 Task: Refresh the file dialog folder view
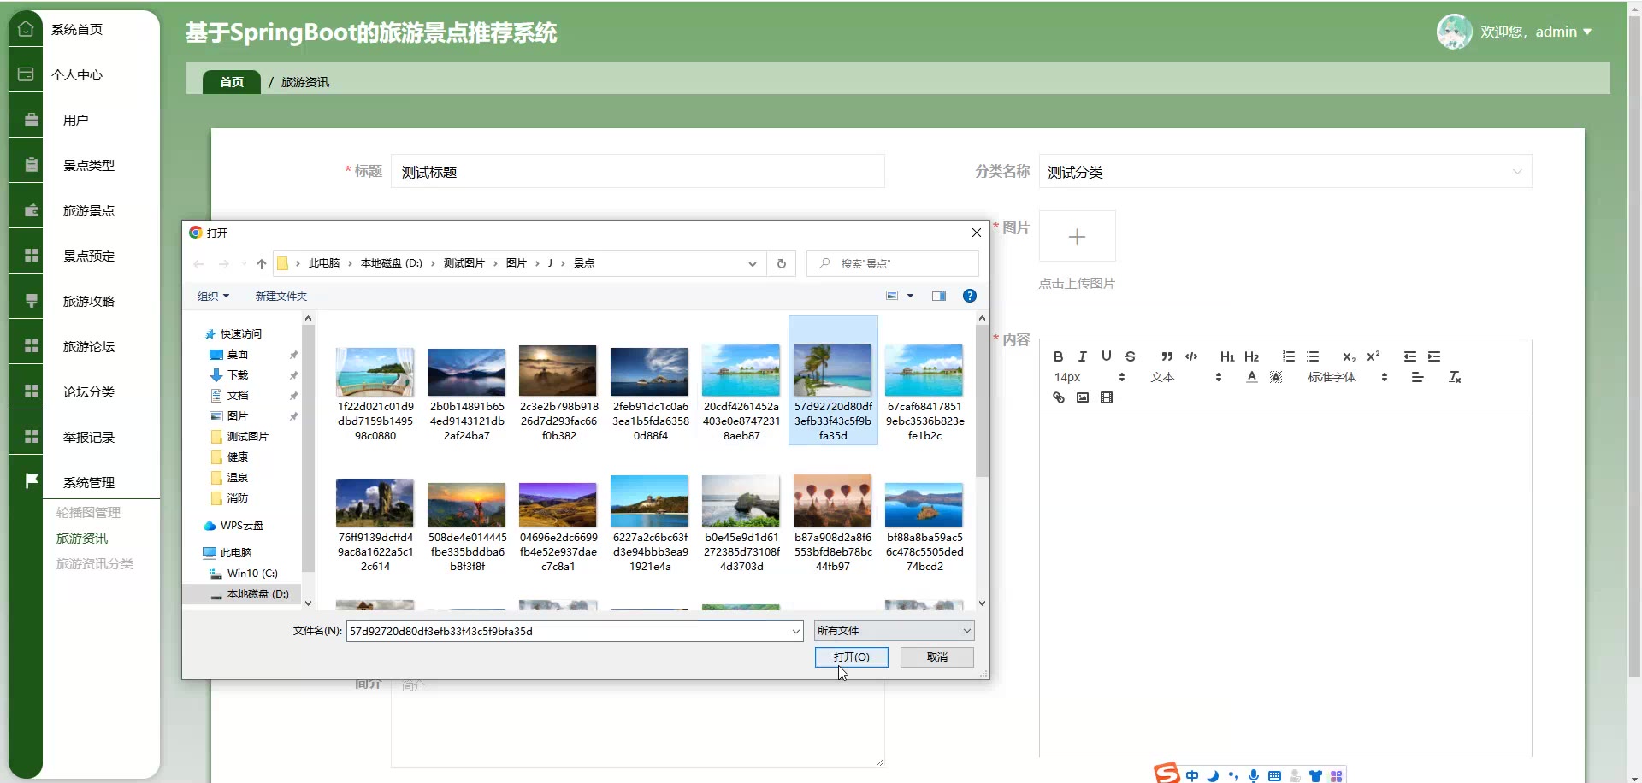[781, 263]
